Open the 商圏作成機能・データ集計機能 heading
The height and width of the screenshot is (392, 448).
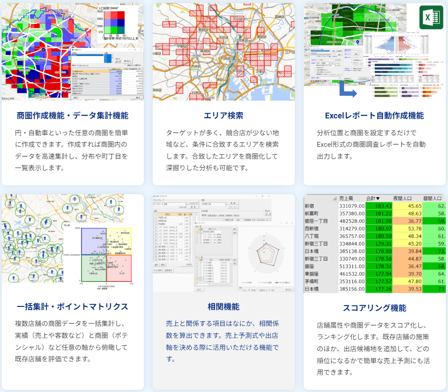coord(72,116)
